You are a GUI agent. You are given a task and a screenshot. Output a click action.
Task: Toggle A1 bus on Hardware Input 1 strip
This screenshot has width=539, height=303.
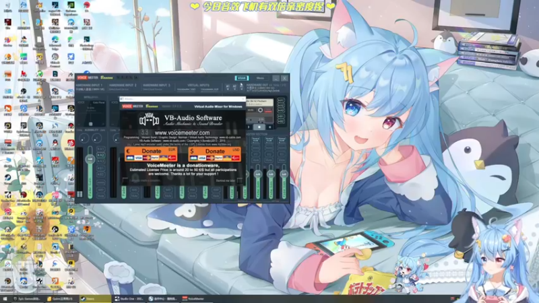(x=100, y=149)
